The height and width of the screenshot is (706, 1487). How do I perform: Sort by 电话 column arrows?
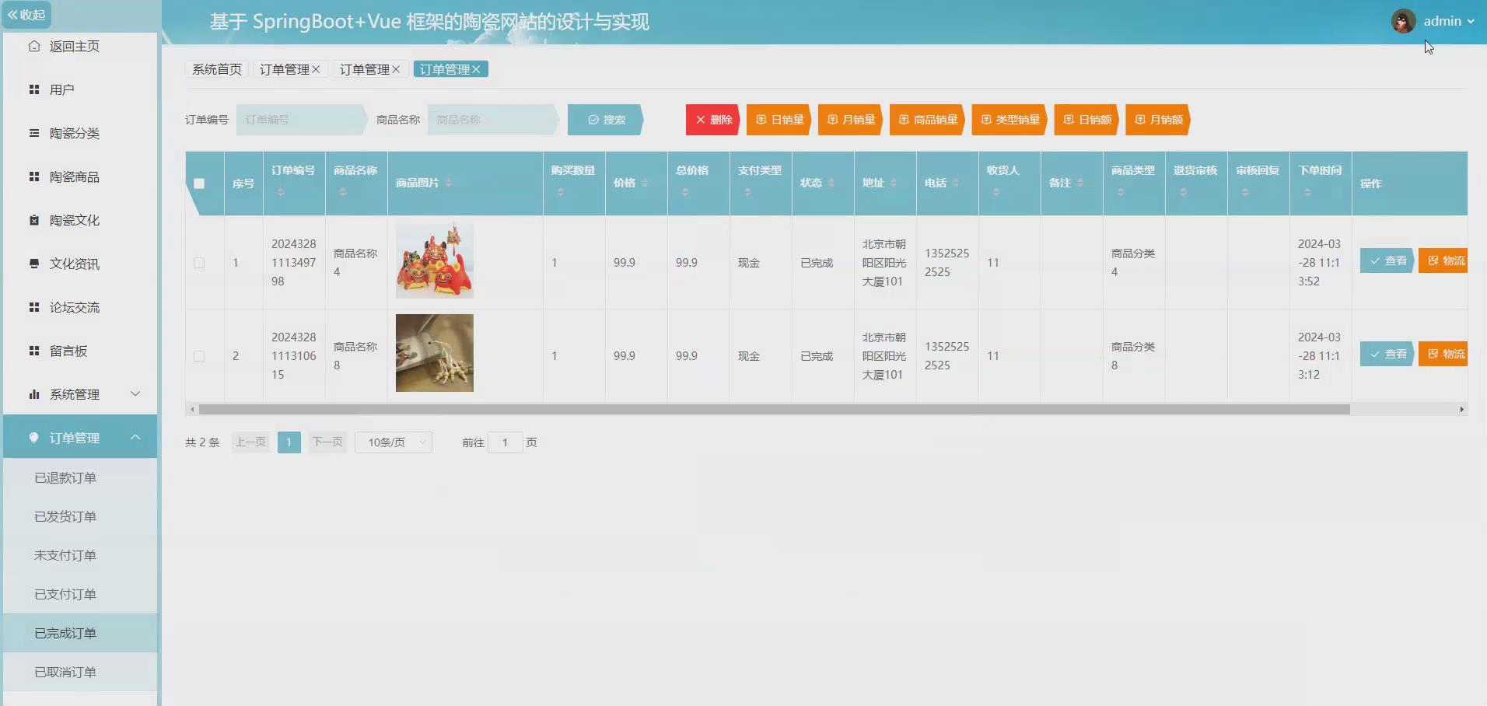pyautogui.click(x=956, y=183)
